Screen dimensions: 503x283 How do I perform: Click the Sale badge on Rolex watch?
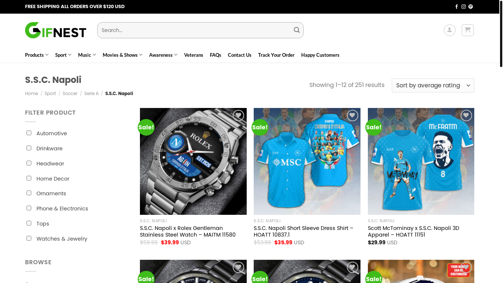tap(146, 127)
